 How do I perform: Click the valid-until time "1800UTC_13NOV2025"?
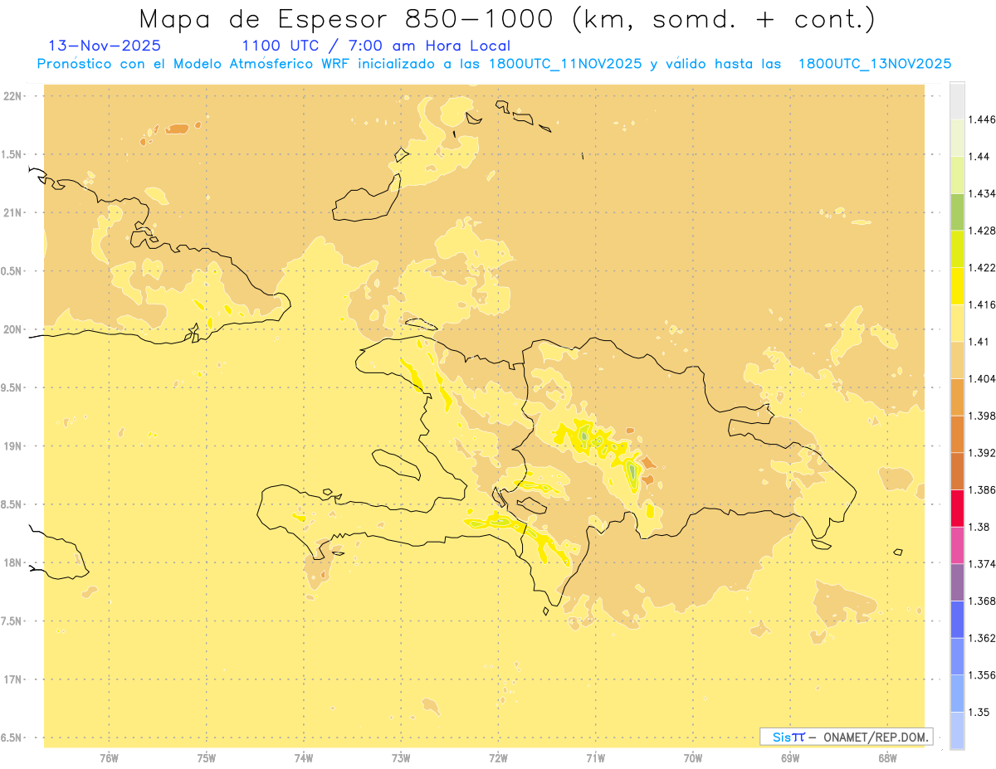[x=874, y=63]
